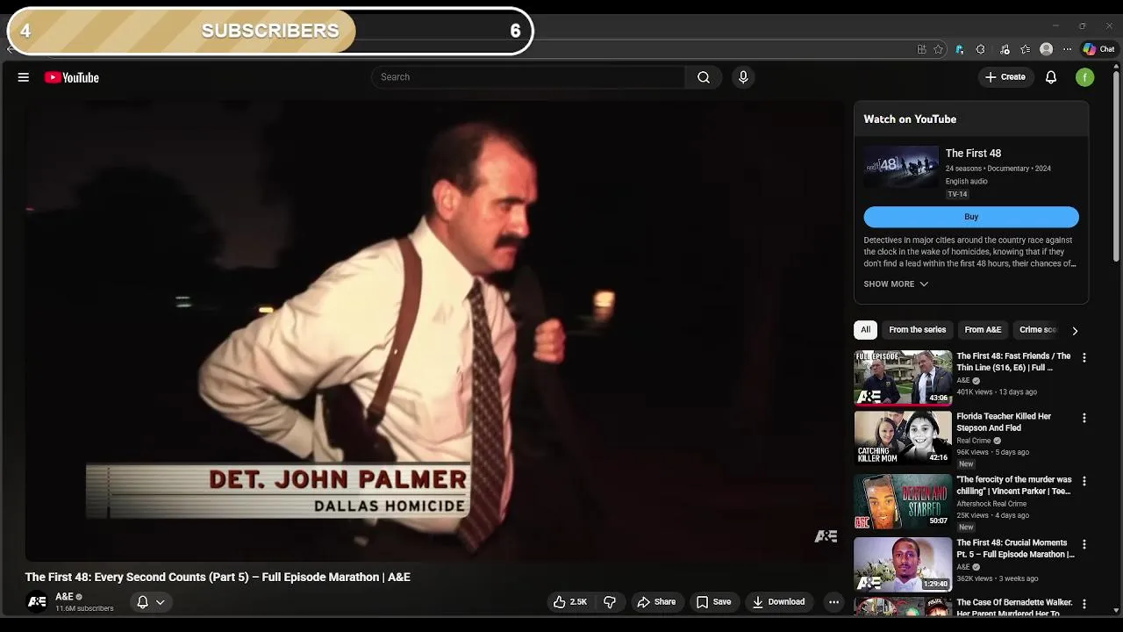Image resolution: width=1123 pixels, height=632 pixels.
Task: Click the video player showing Det. John Palmer
Action: [x=436, y=331]
